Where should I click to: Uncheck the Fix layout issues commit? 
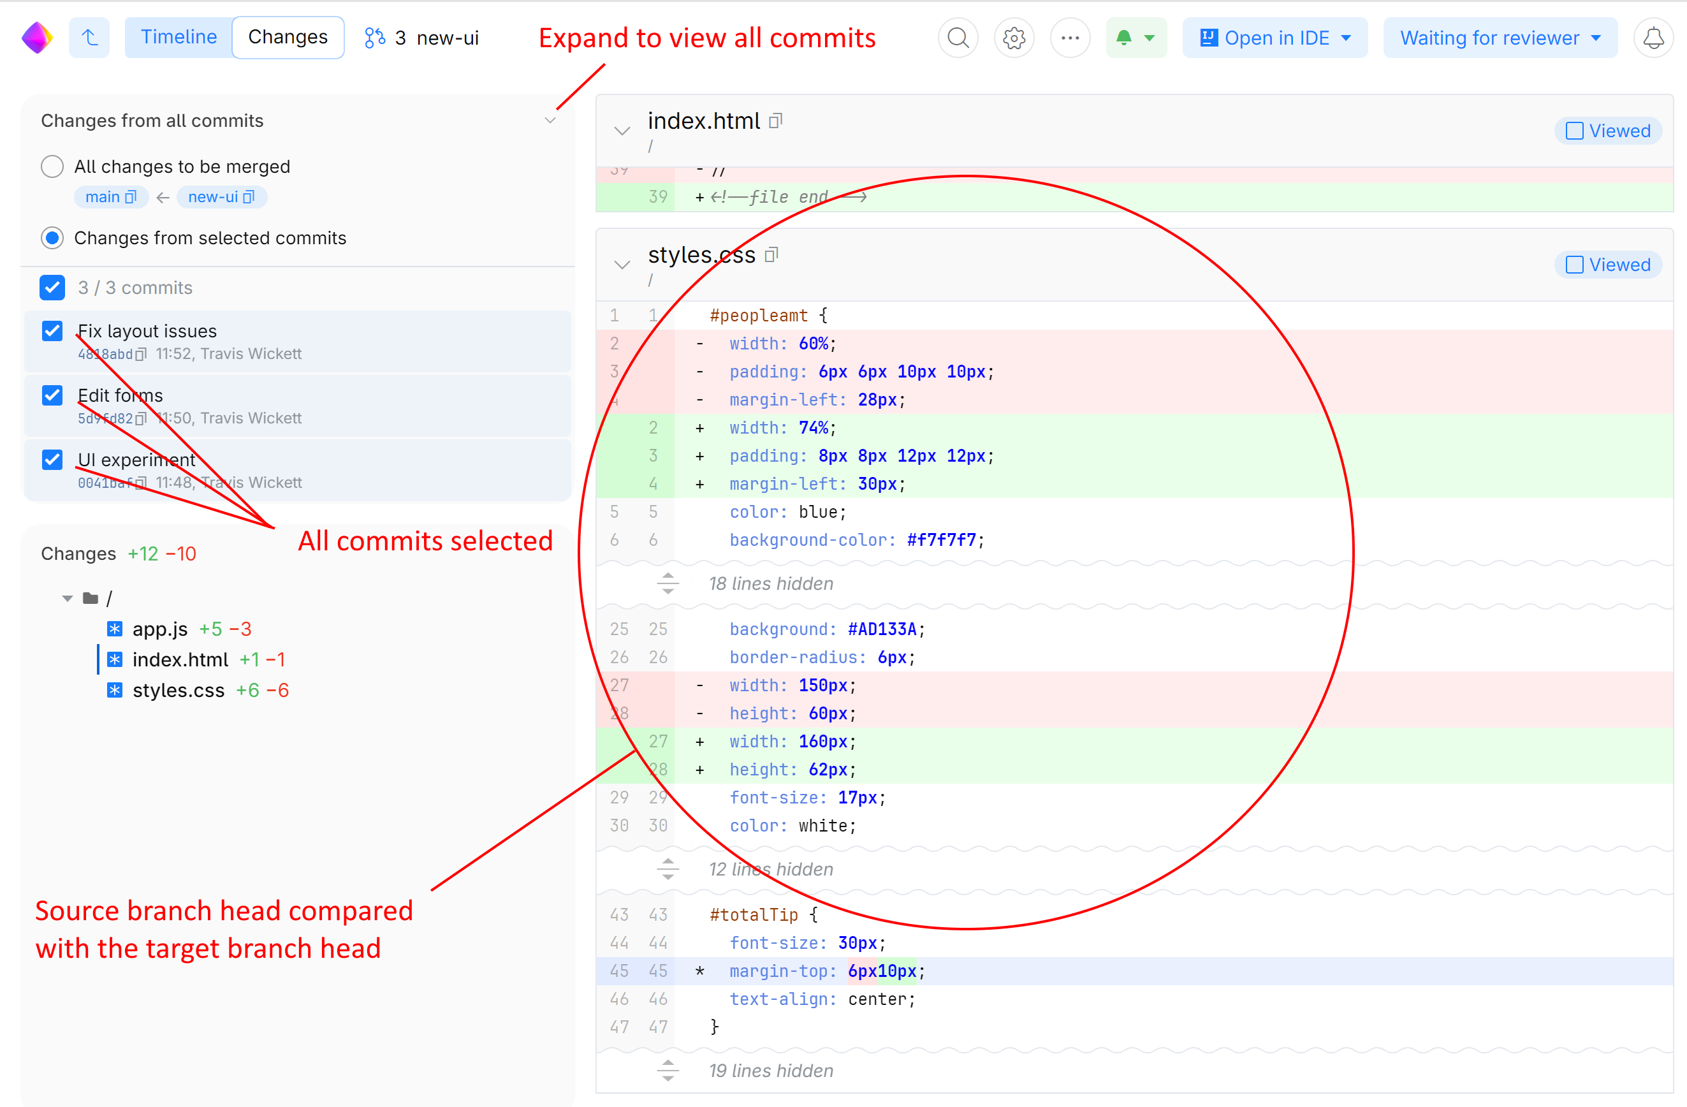pyautogui.click(x=52, y=331)
